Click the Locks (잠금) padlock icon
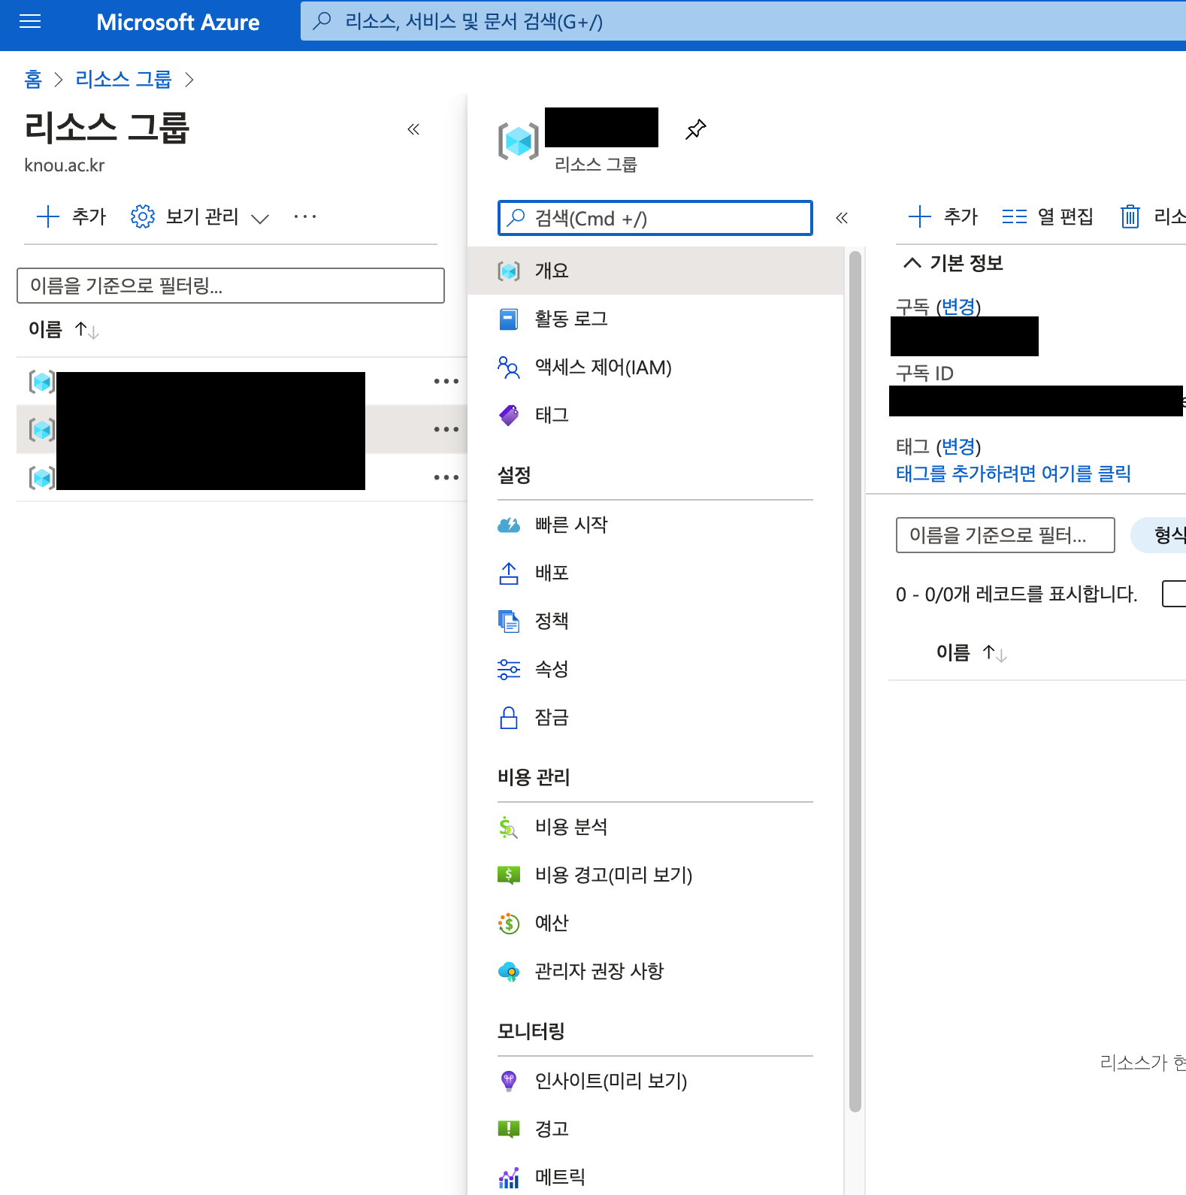 [509, 718]
